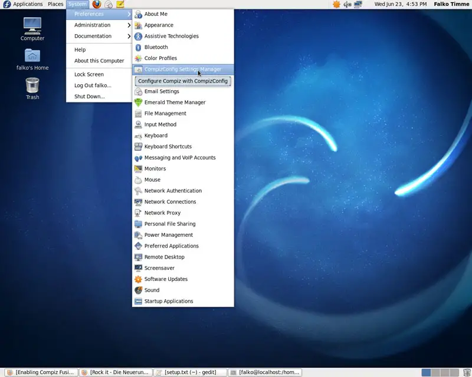The height and width of the screenshot is (377, 472).
Task: Click the trash applet in bottom panel
Action: click(467, 372)
